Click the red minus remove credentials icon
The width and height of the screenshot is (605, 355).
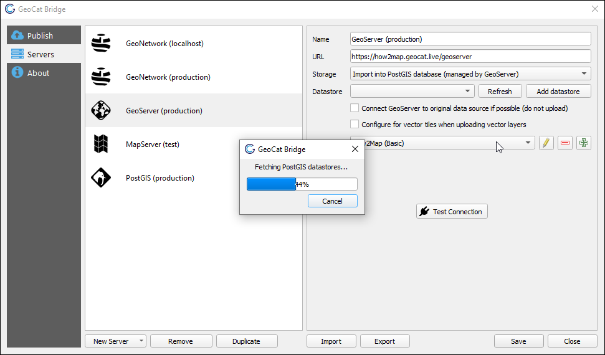[x=565, y=143]
